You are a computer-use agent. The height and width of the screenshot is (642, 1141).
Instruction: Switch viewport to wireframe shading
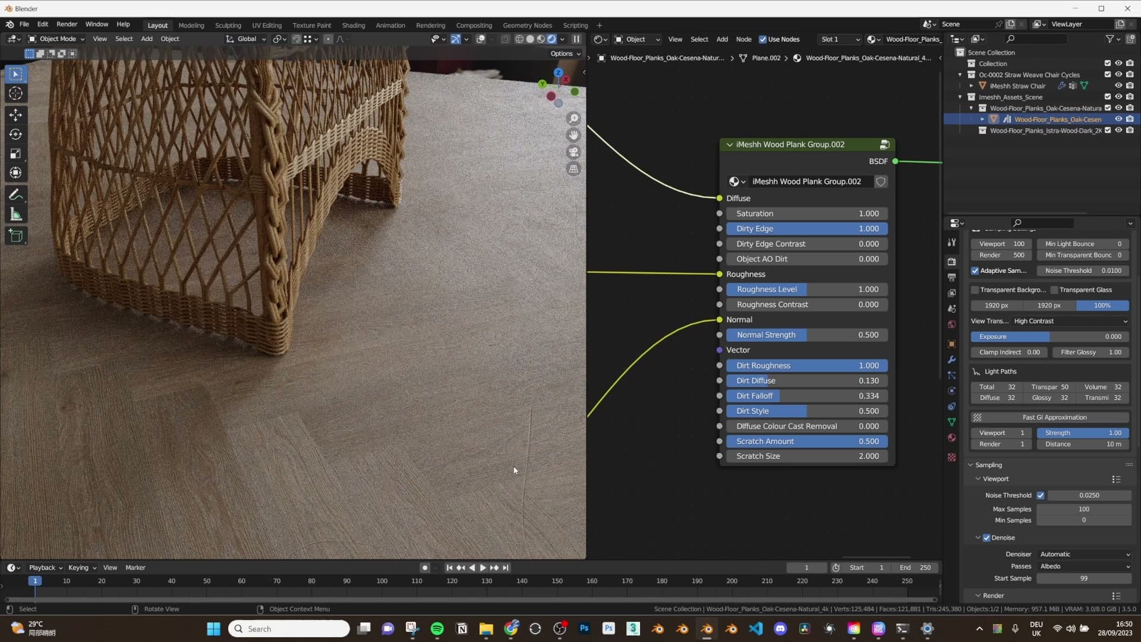519,39
